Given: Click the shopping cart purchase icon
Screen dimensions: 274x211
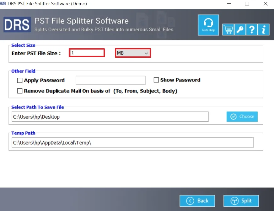Looking at the screenshot, I should click(228, 29).
